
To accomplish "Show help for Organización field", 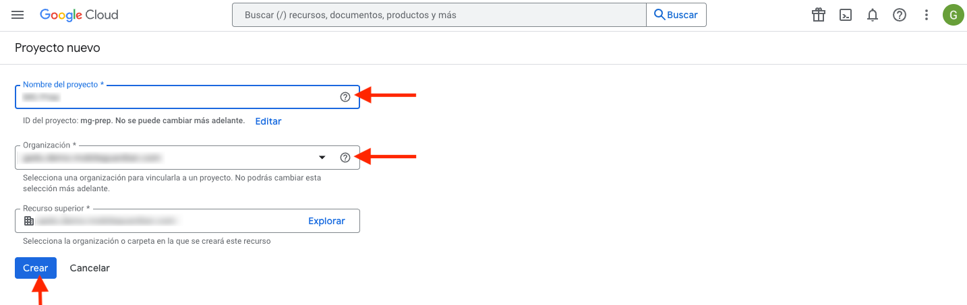I will coord(345,158).
